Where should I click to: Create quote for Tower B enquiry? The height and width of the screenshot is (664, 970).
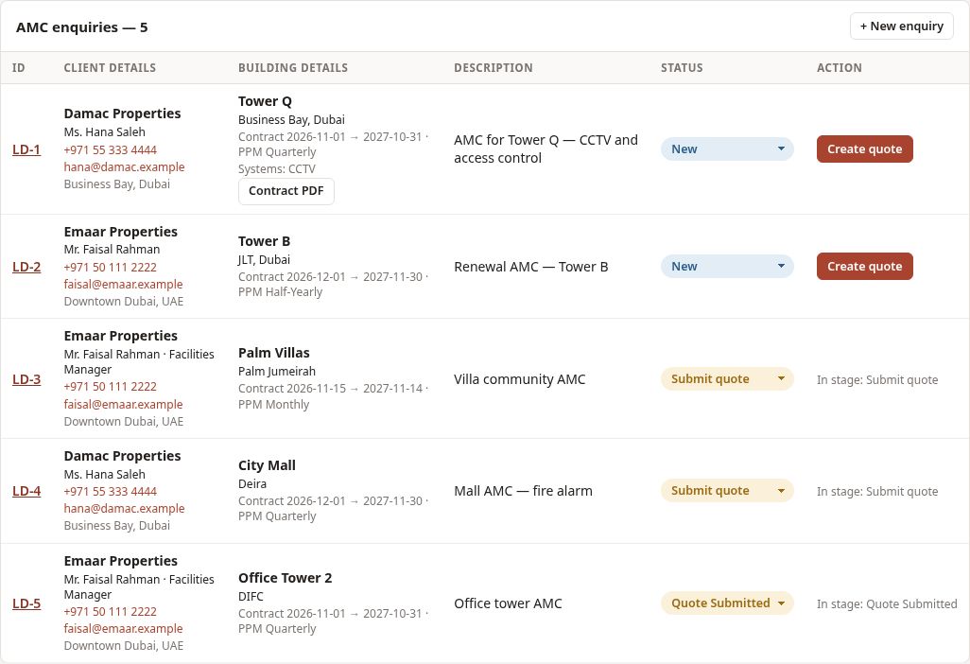click(864, 266)
